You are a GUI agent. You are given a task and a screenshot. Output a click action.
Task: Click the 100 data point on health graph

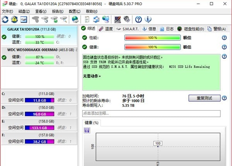coord(158,146)
